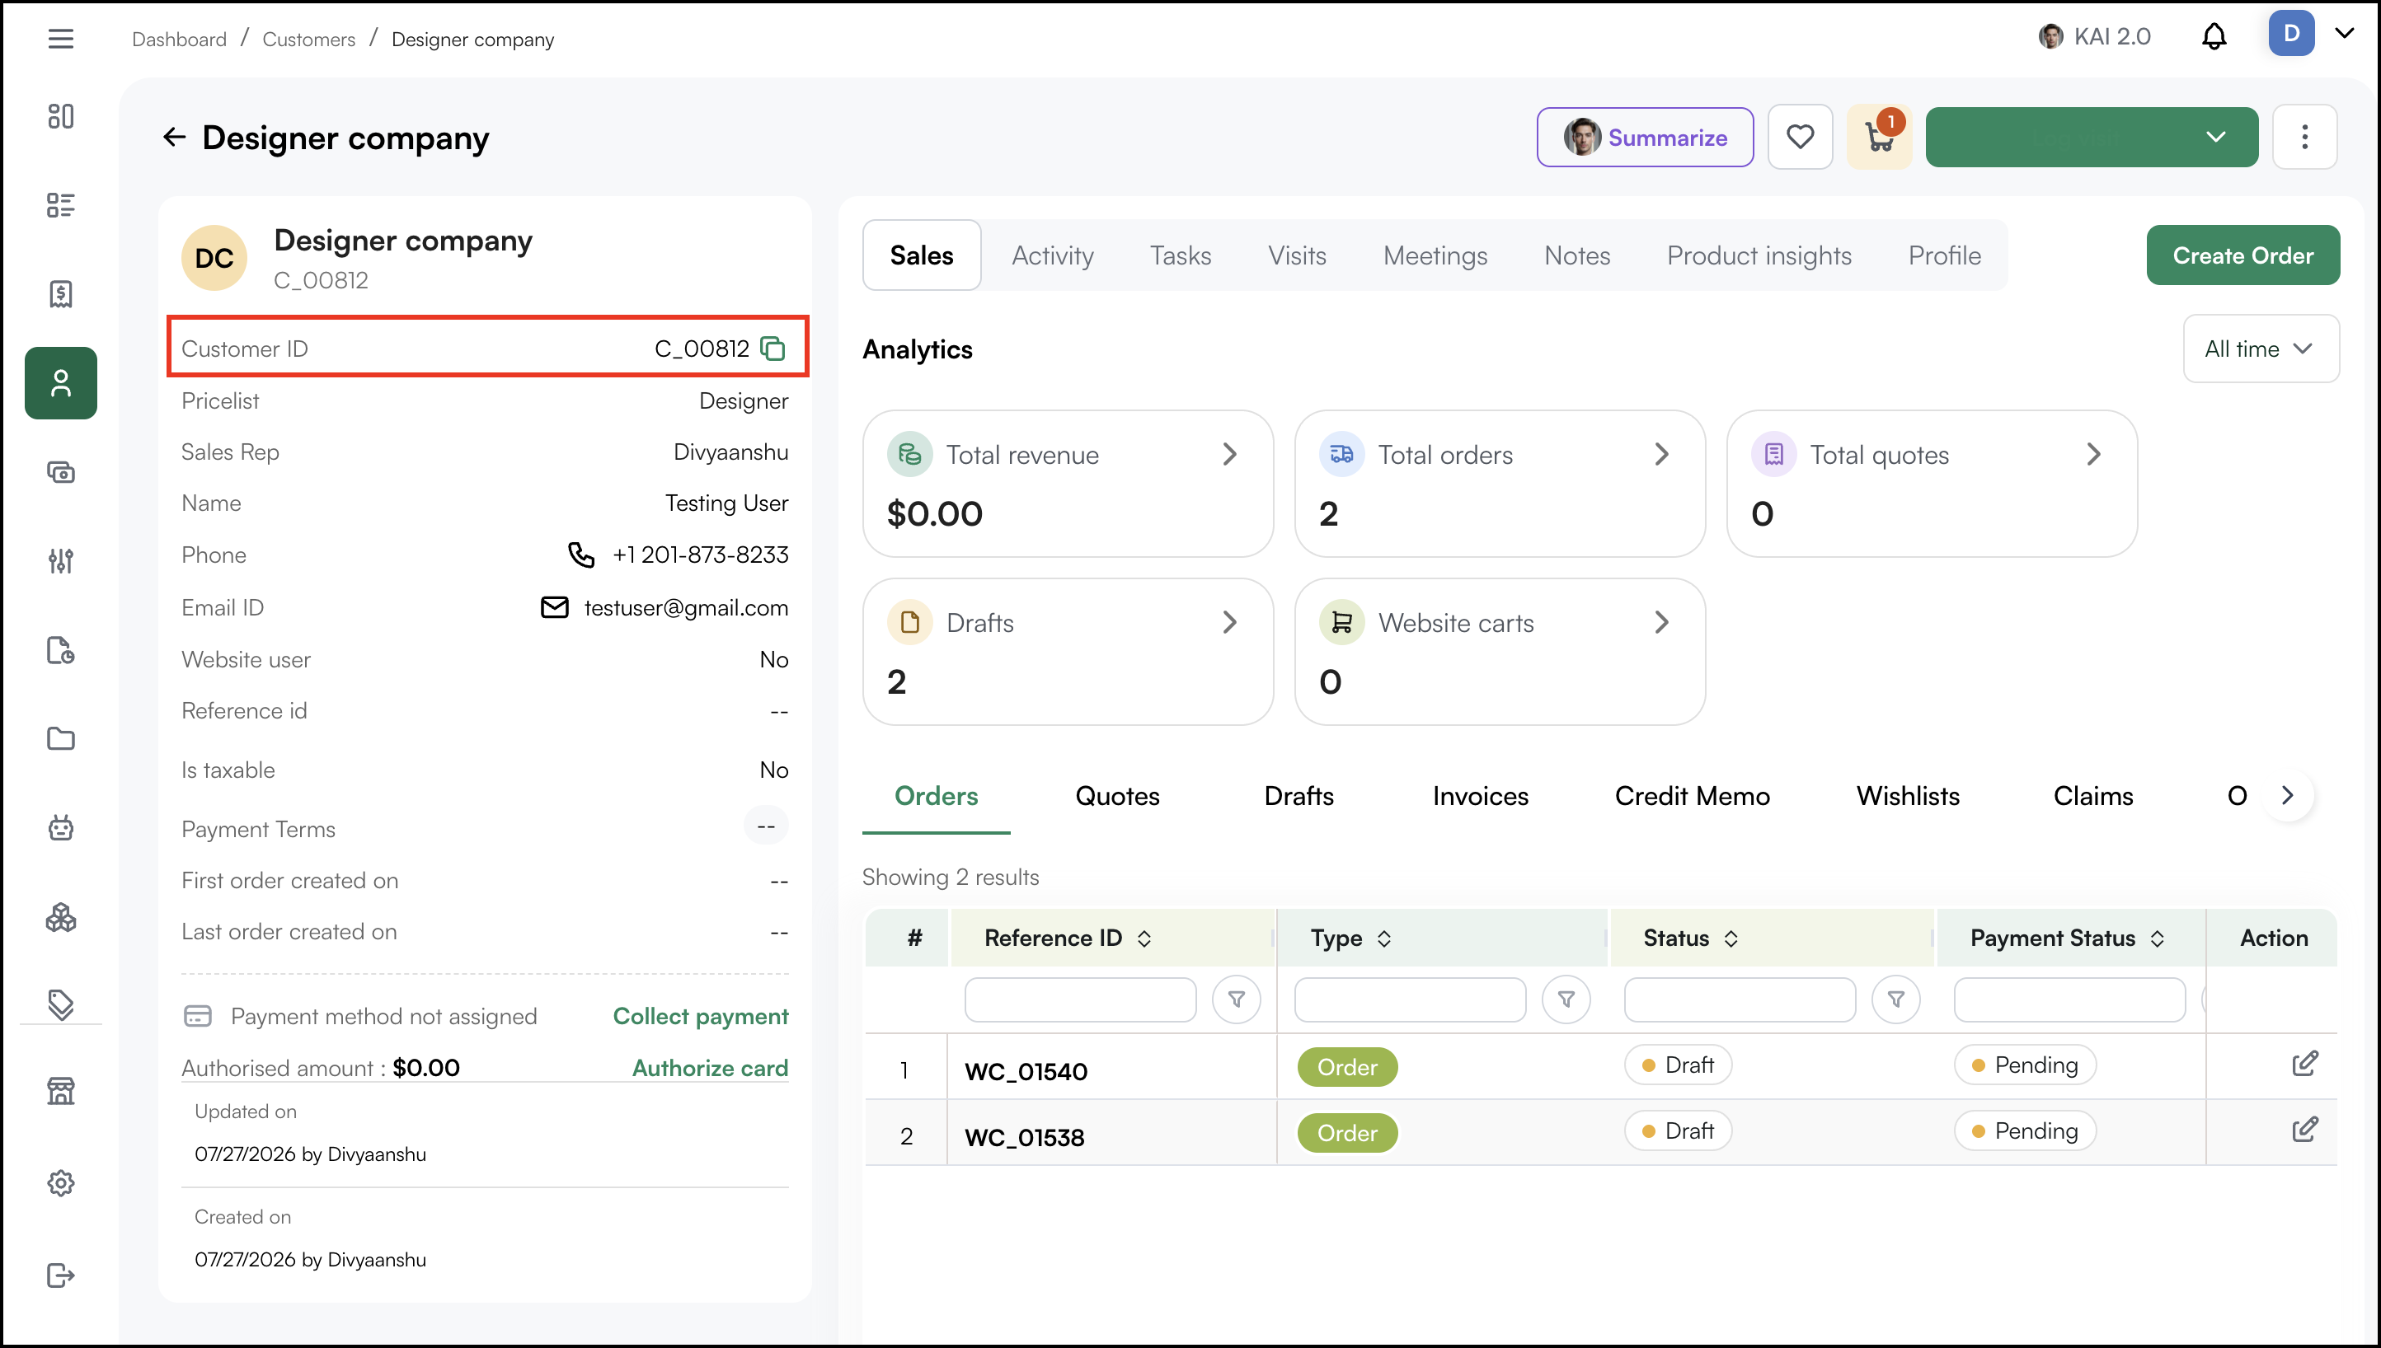This screenshot has height=1348, width=2381.
Task: Go to Dashboard in the breadcrumb
Action: click(x=179, y=39)
